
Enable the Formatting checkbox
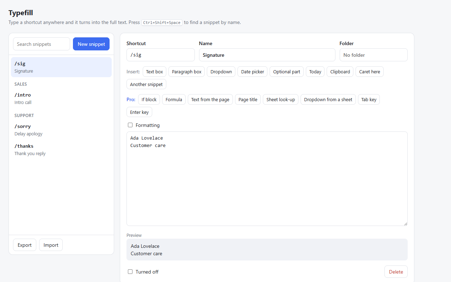pyautogui.click(x=130, y=125)
